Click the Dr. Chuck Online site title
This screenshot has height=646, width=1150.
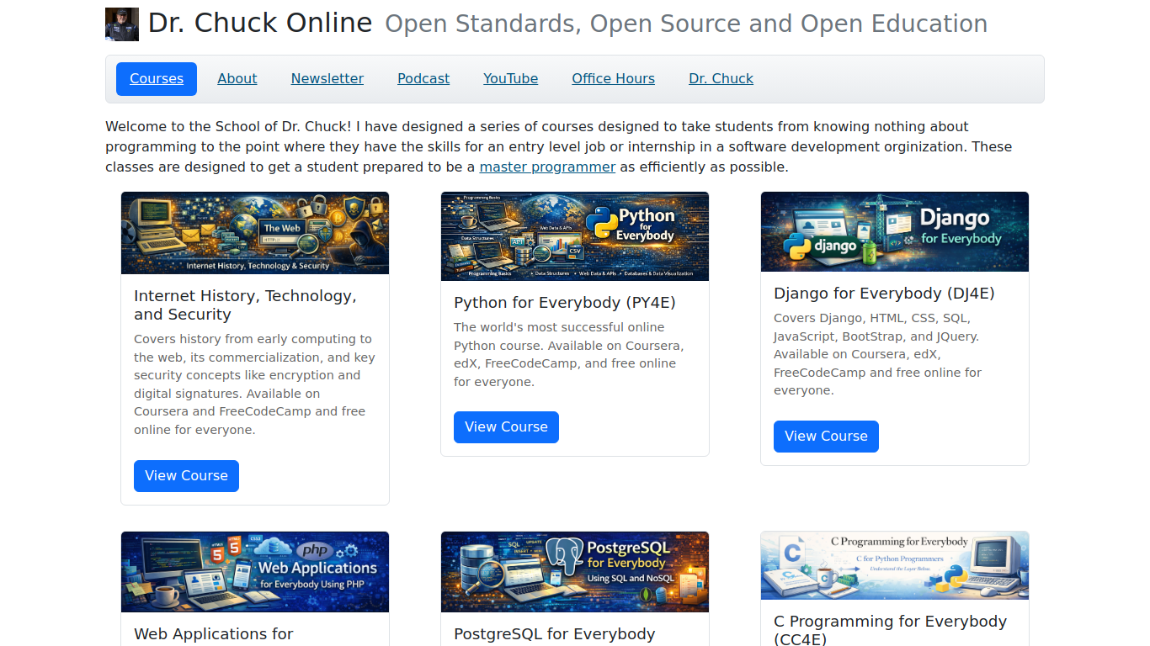260,24
